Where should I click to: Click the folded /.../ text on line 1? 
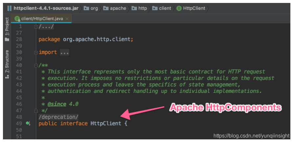click(x=46, y=27)
